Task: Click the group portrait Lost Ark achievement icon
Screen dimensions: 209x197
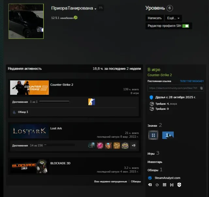Action: tap(125, 146)
